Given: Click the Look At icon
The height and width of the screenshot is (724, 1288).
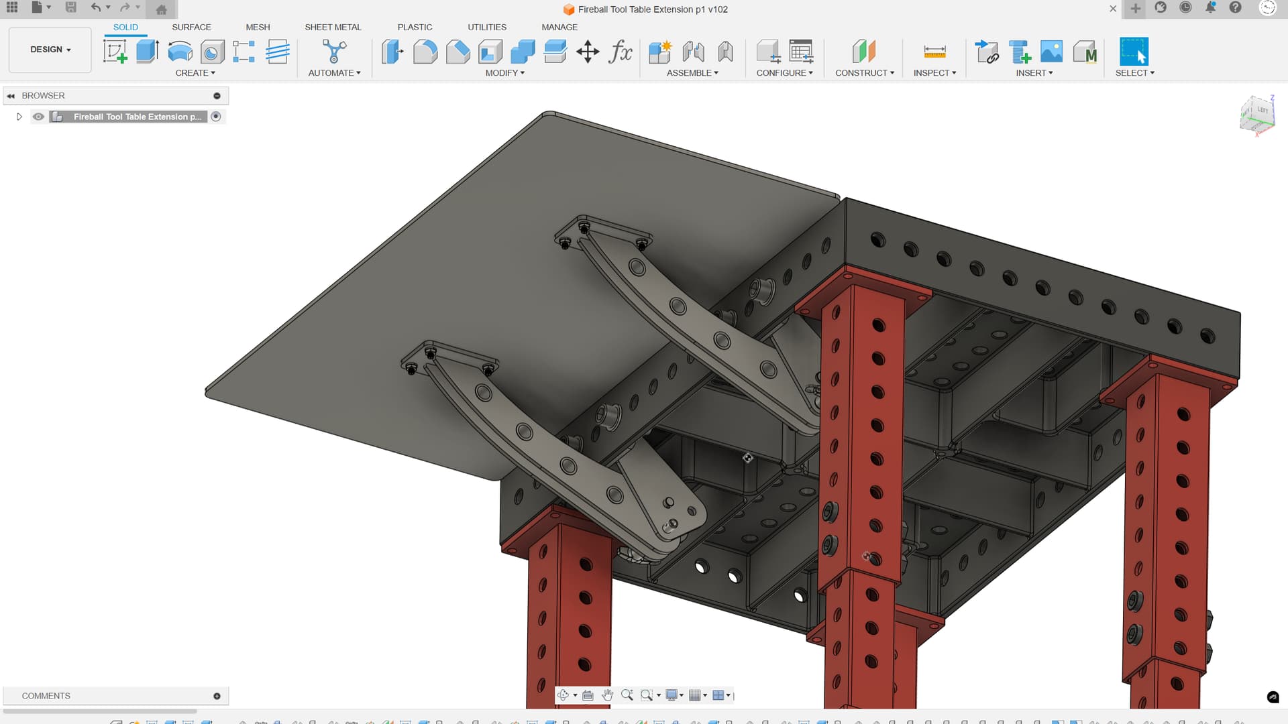Looking at the screenshot, I should [588, 695].
